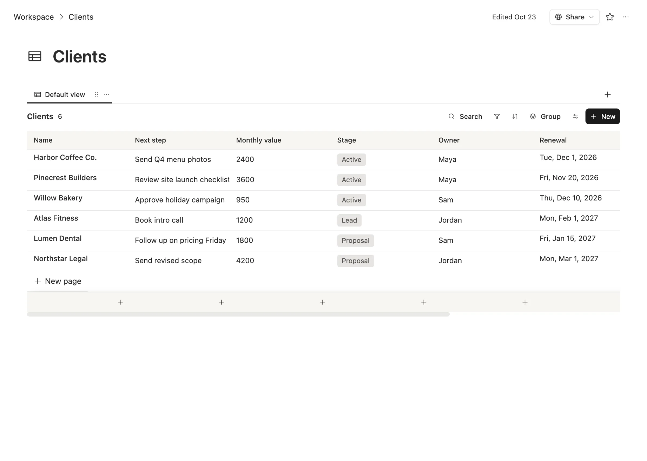The height and width of the screenshot is (461, 647).
Task: Go to Workspace breadcrumb
Action: (34, 17)
